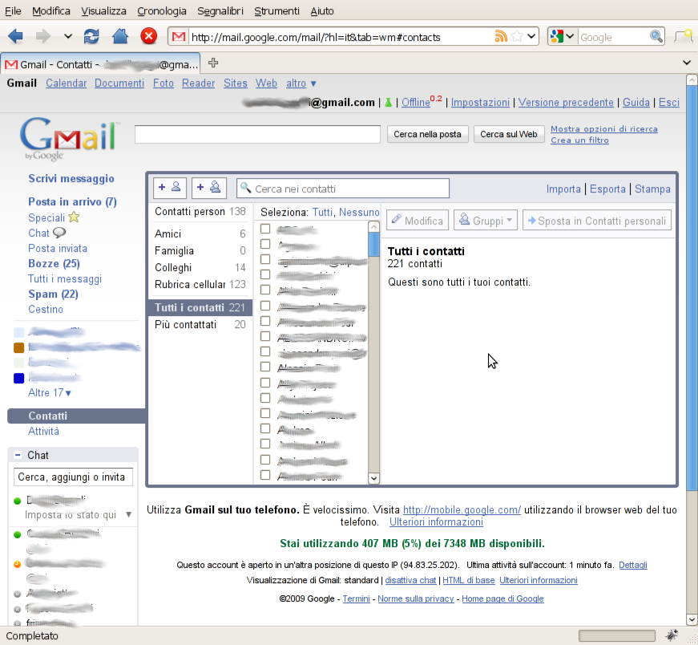This screenshot has height=645, width=698.
Task: Click the note icon at toolbar right
Action: (683, 36)
